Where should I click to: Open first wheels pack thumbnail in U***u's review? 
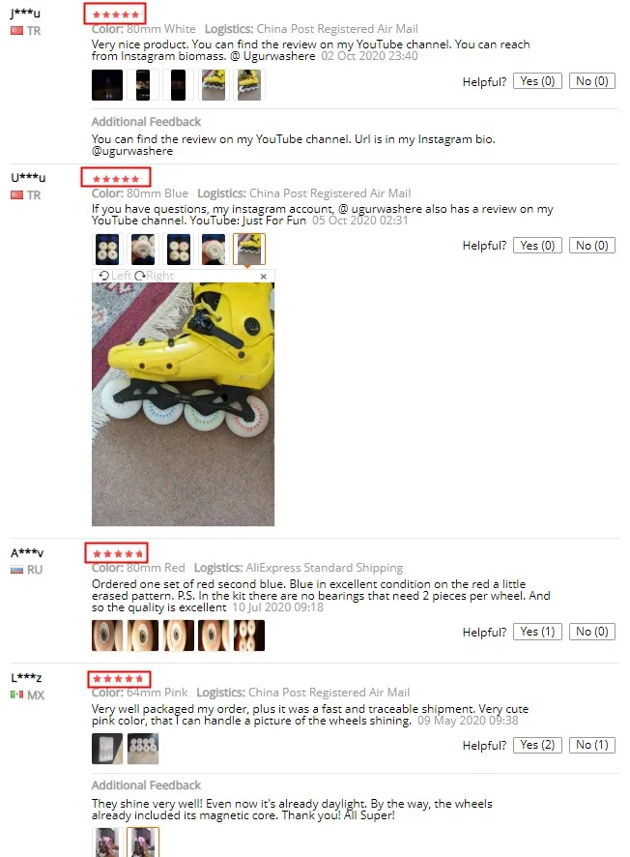pyautogui.click(x=107, y=250)
